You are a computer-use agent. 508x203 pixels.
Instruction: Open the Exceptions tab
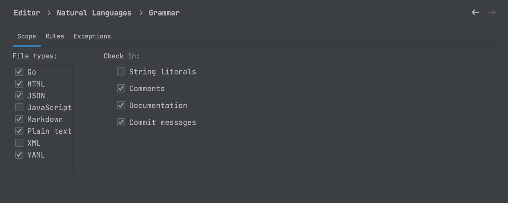tap(92, 36)
